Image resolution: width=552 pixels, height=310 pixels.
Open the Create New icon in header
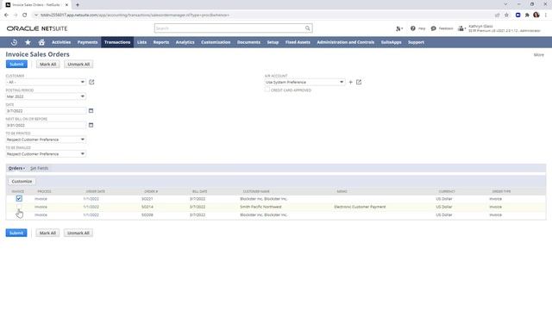coord(398,28)
